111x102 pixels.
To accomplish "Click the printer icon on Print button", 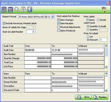I will [x=79, y=97].
